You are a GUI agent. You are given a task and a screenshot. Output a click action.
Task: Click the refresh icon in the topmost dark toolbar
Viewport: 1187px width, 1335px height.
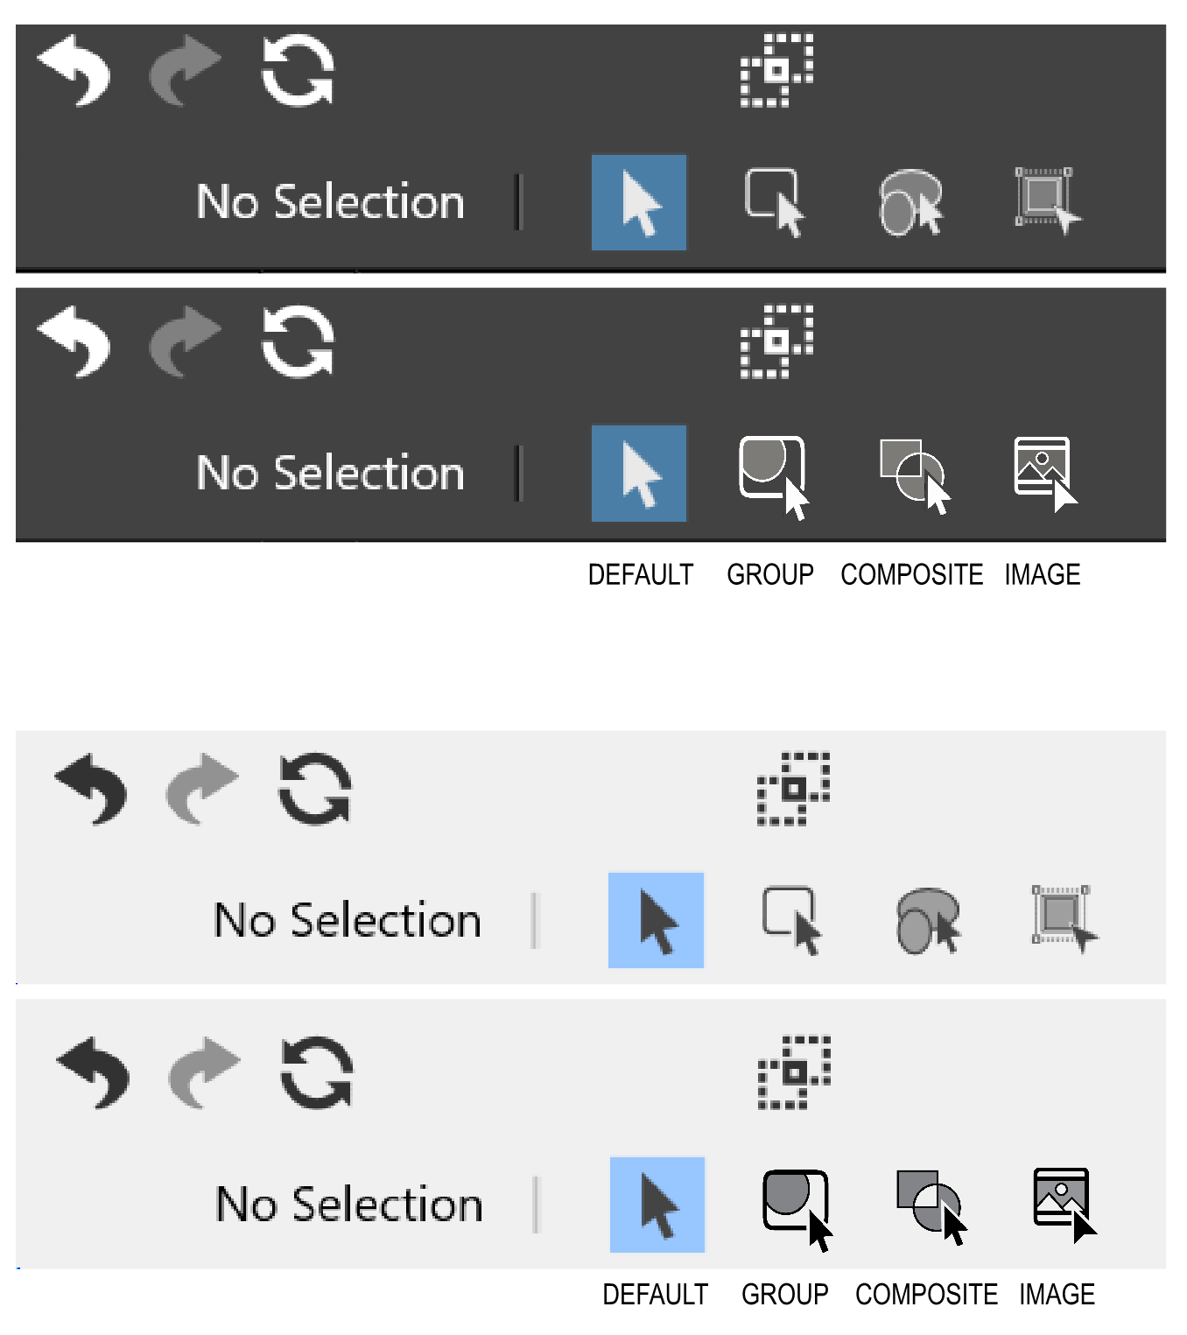(298, 71)
